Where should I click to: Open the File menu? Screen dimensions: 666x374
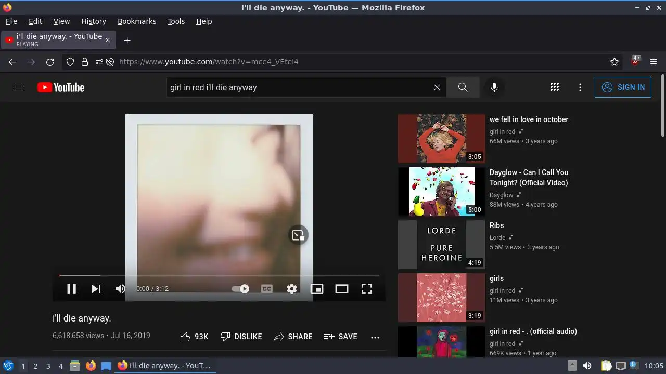pos(11,21)
